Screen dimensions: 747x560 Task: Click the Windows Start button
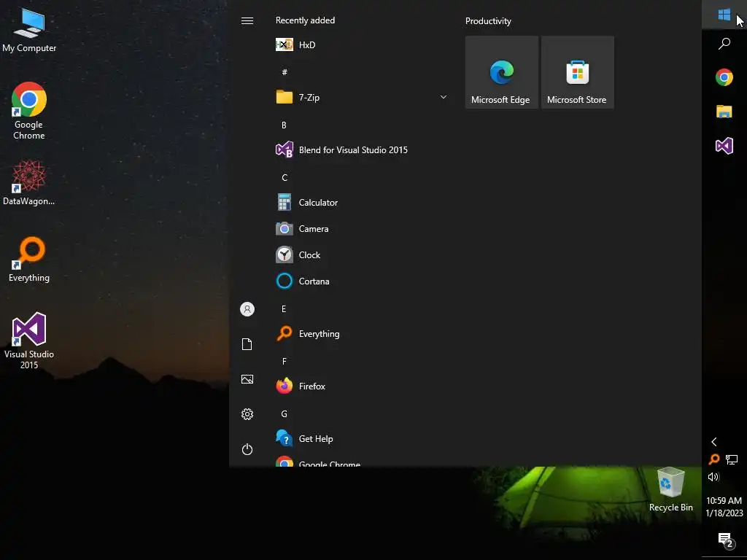pos(724,15)
